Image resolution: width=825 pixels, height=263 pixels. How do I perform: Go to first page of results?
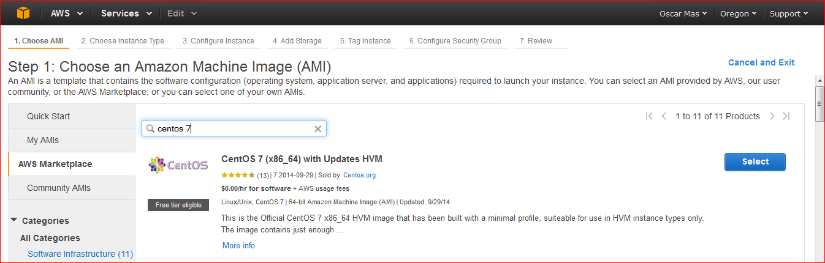(649, 116)
